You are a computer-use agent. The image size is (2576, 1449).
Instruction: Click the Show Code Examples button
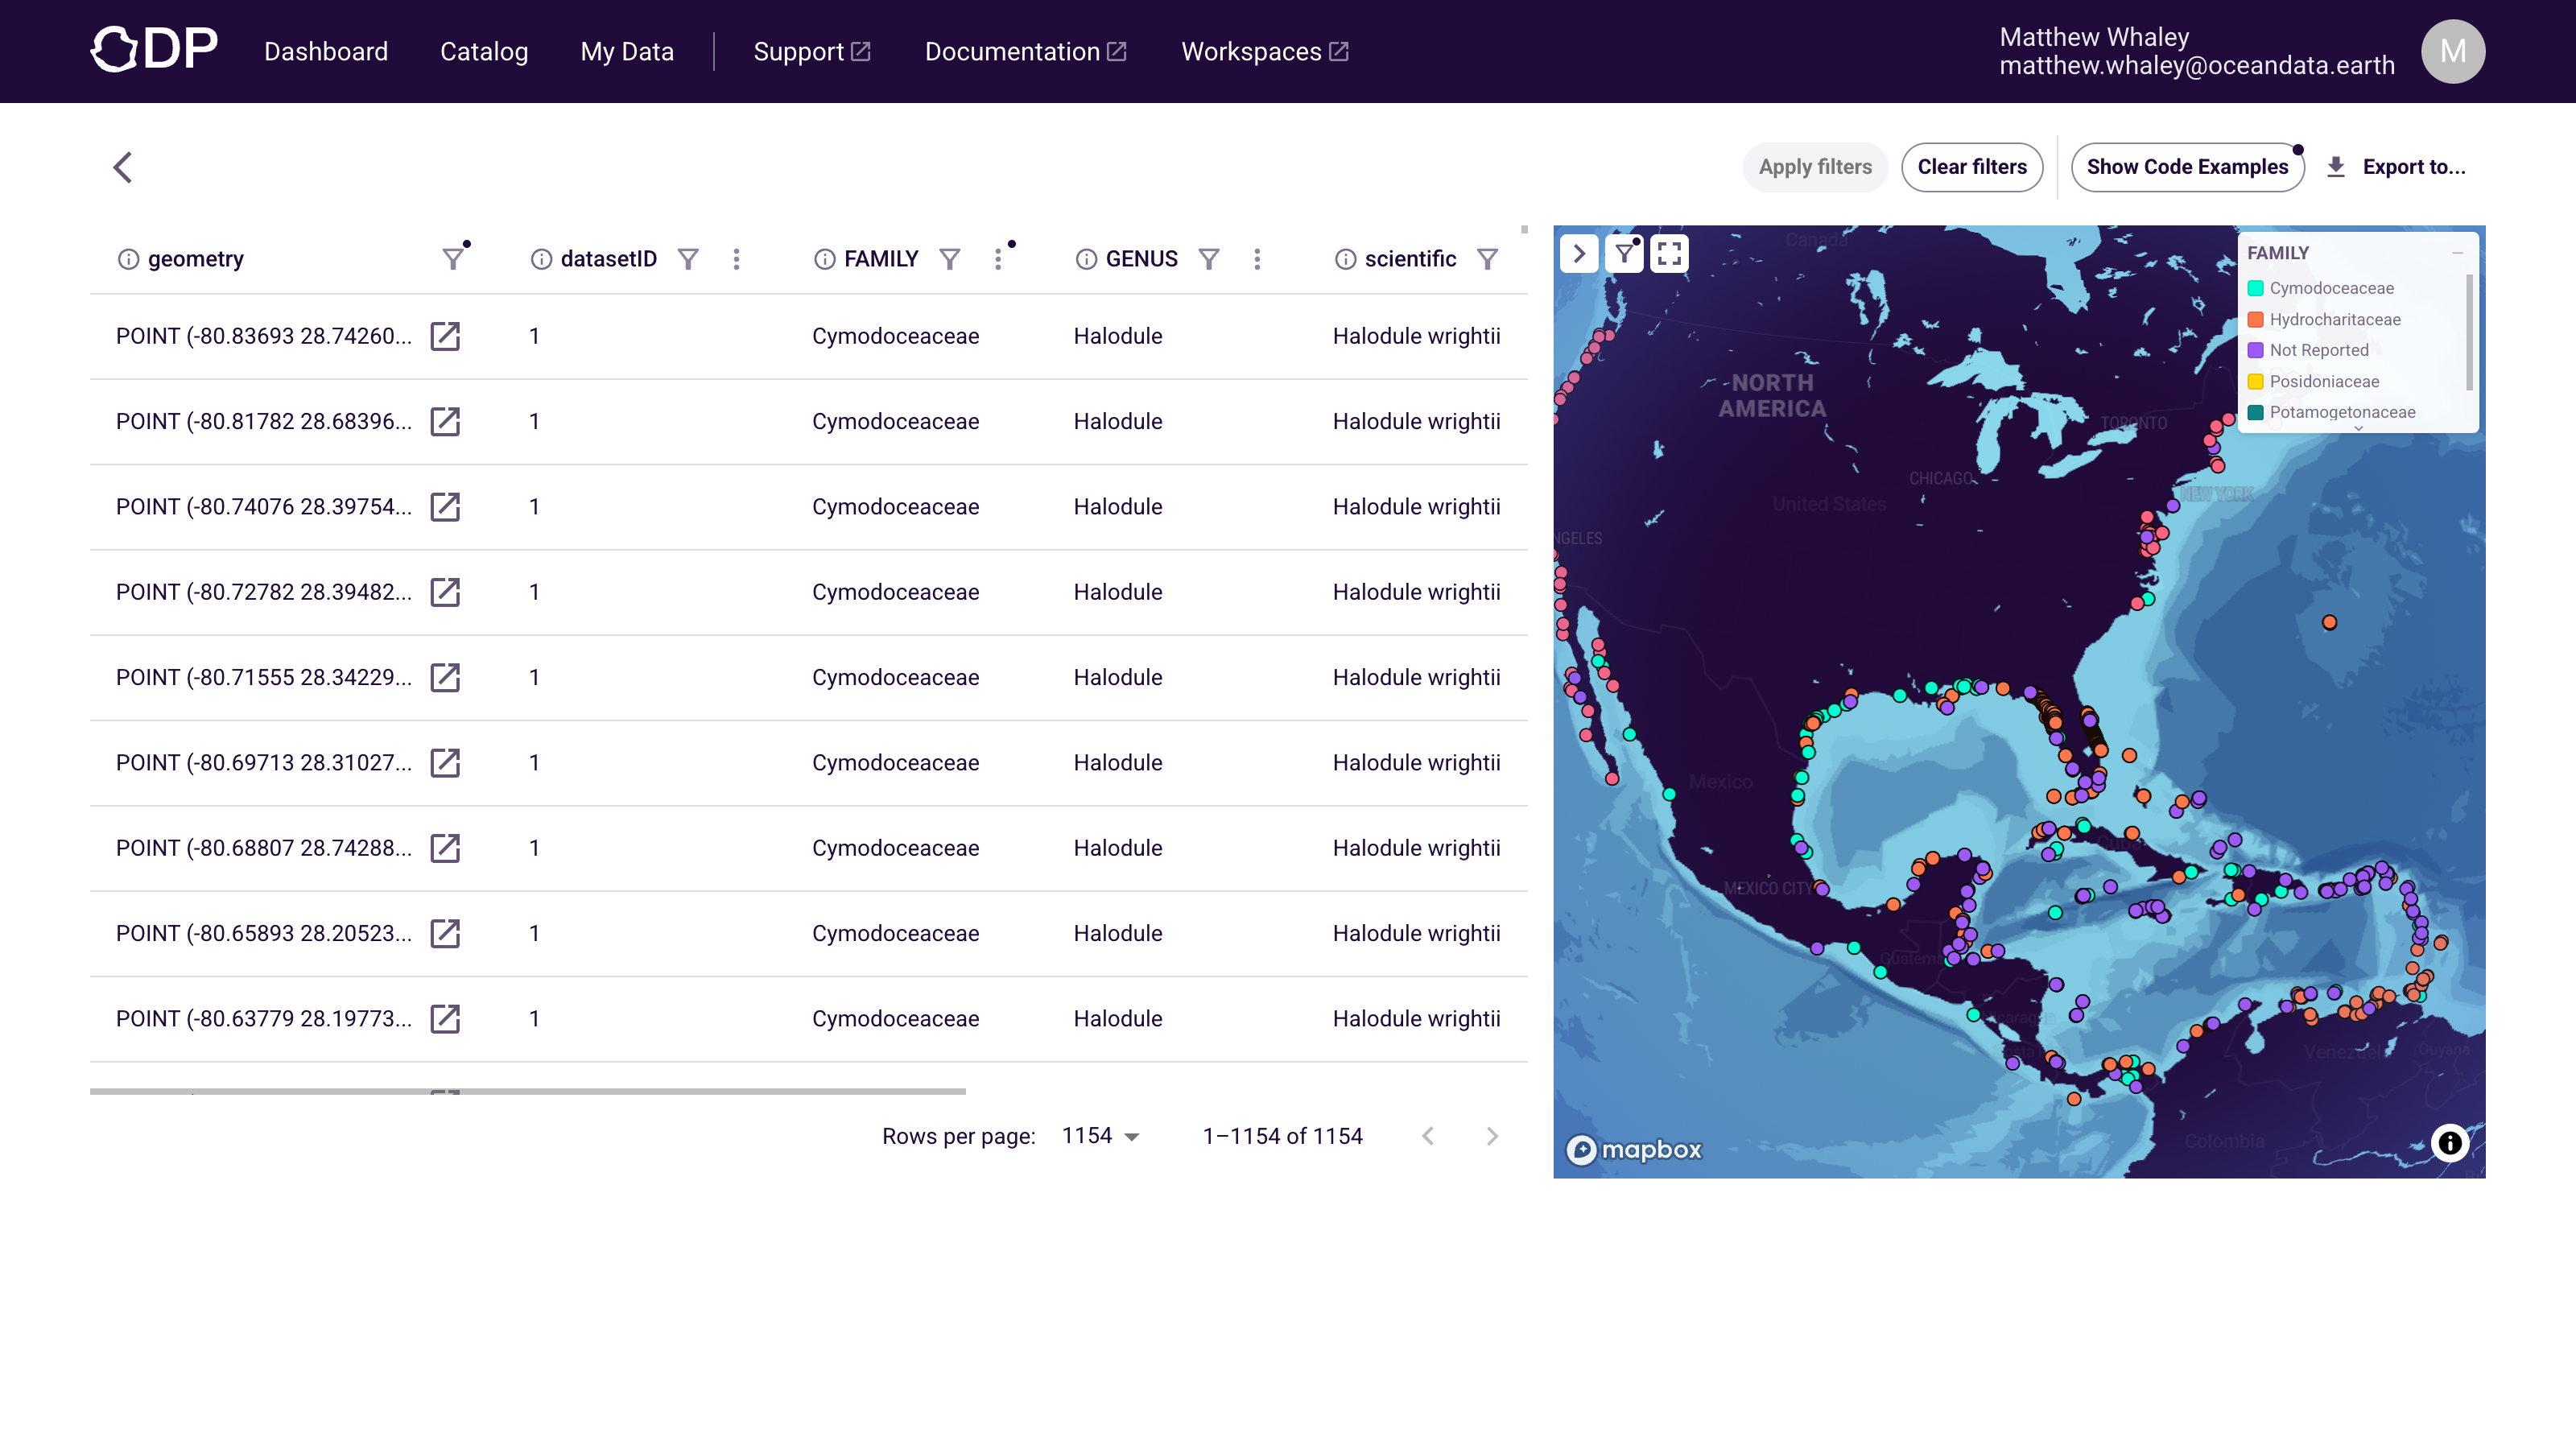(x=2187, y=167)
